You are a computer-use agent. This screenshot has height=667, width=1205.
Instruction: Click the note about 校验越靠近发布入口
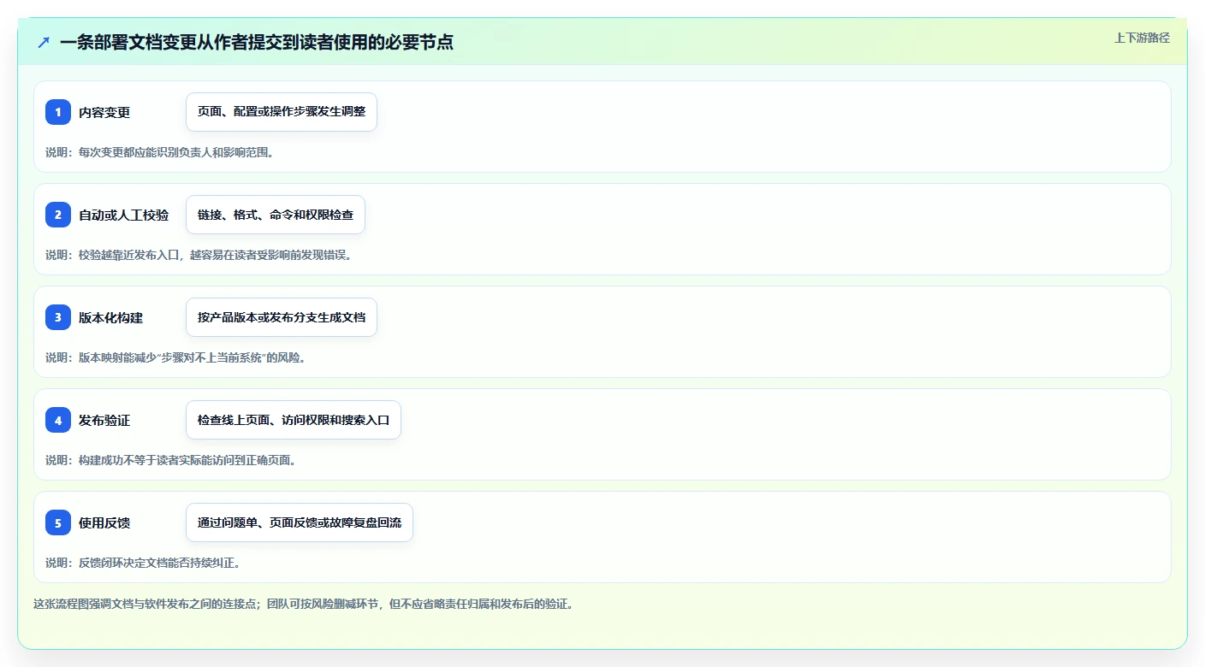(x=199, y=255)
